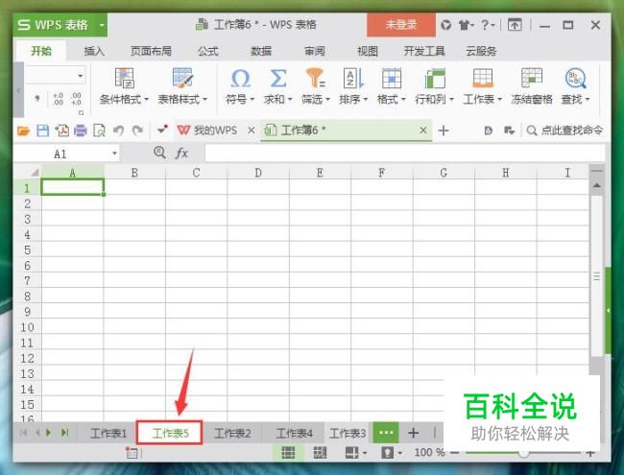This screenshot has width=624, height=475.
Task: Open the number format combo box dropdown
Action: coord(81,76)
